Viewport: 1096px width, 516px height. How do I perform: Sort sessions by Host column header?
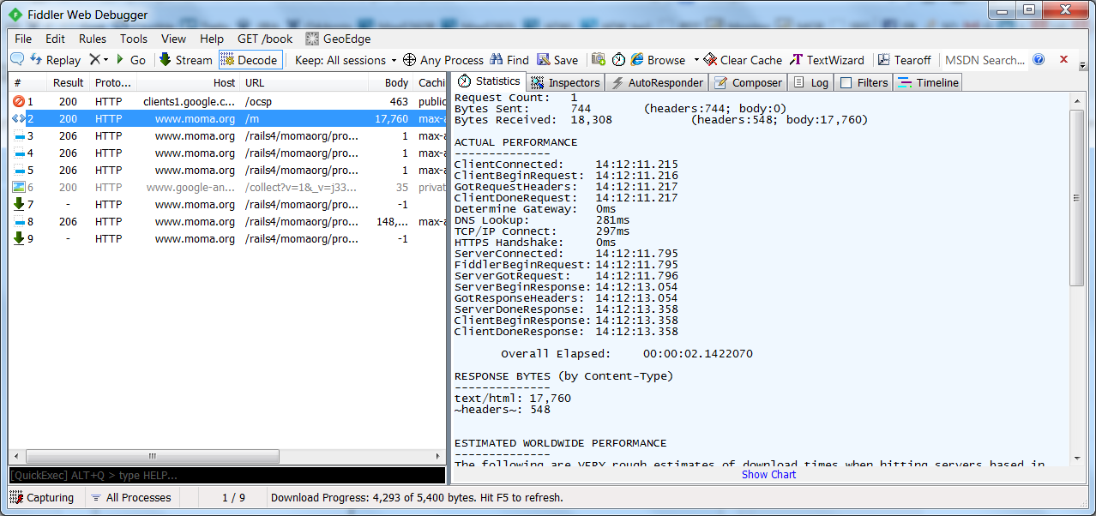tap(188, 83)
